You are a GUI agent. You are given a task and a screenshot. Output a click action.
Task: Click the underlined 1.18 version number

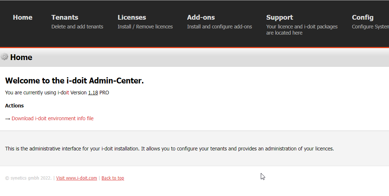93,93
